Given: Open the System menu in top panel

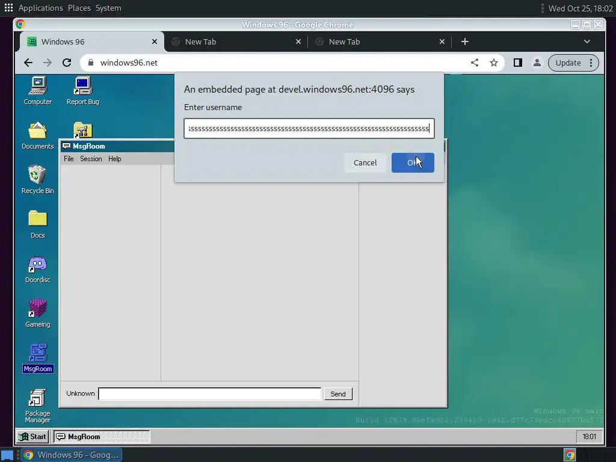Looking at the screenshot, I should 108,8.
